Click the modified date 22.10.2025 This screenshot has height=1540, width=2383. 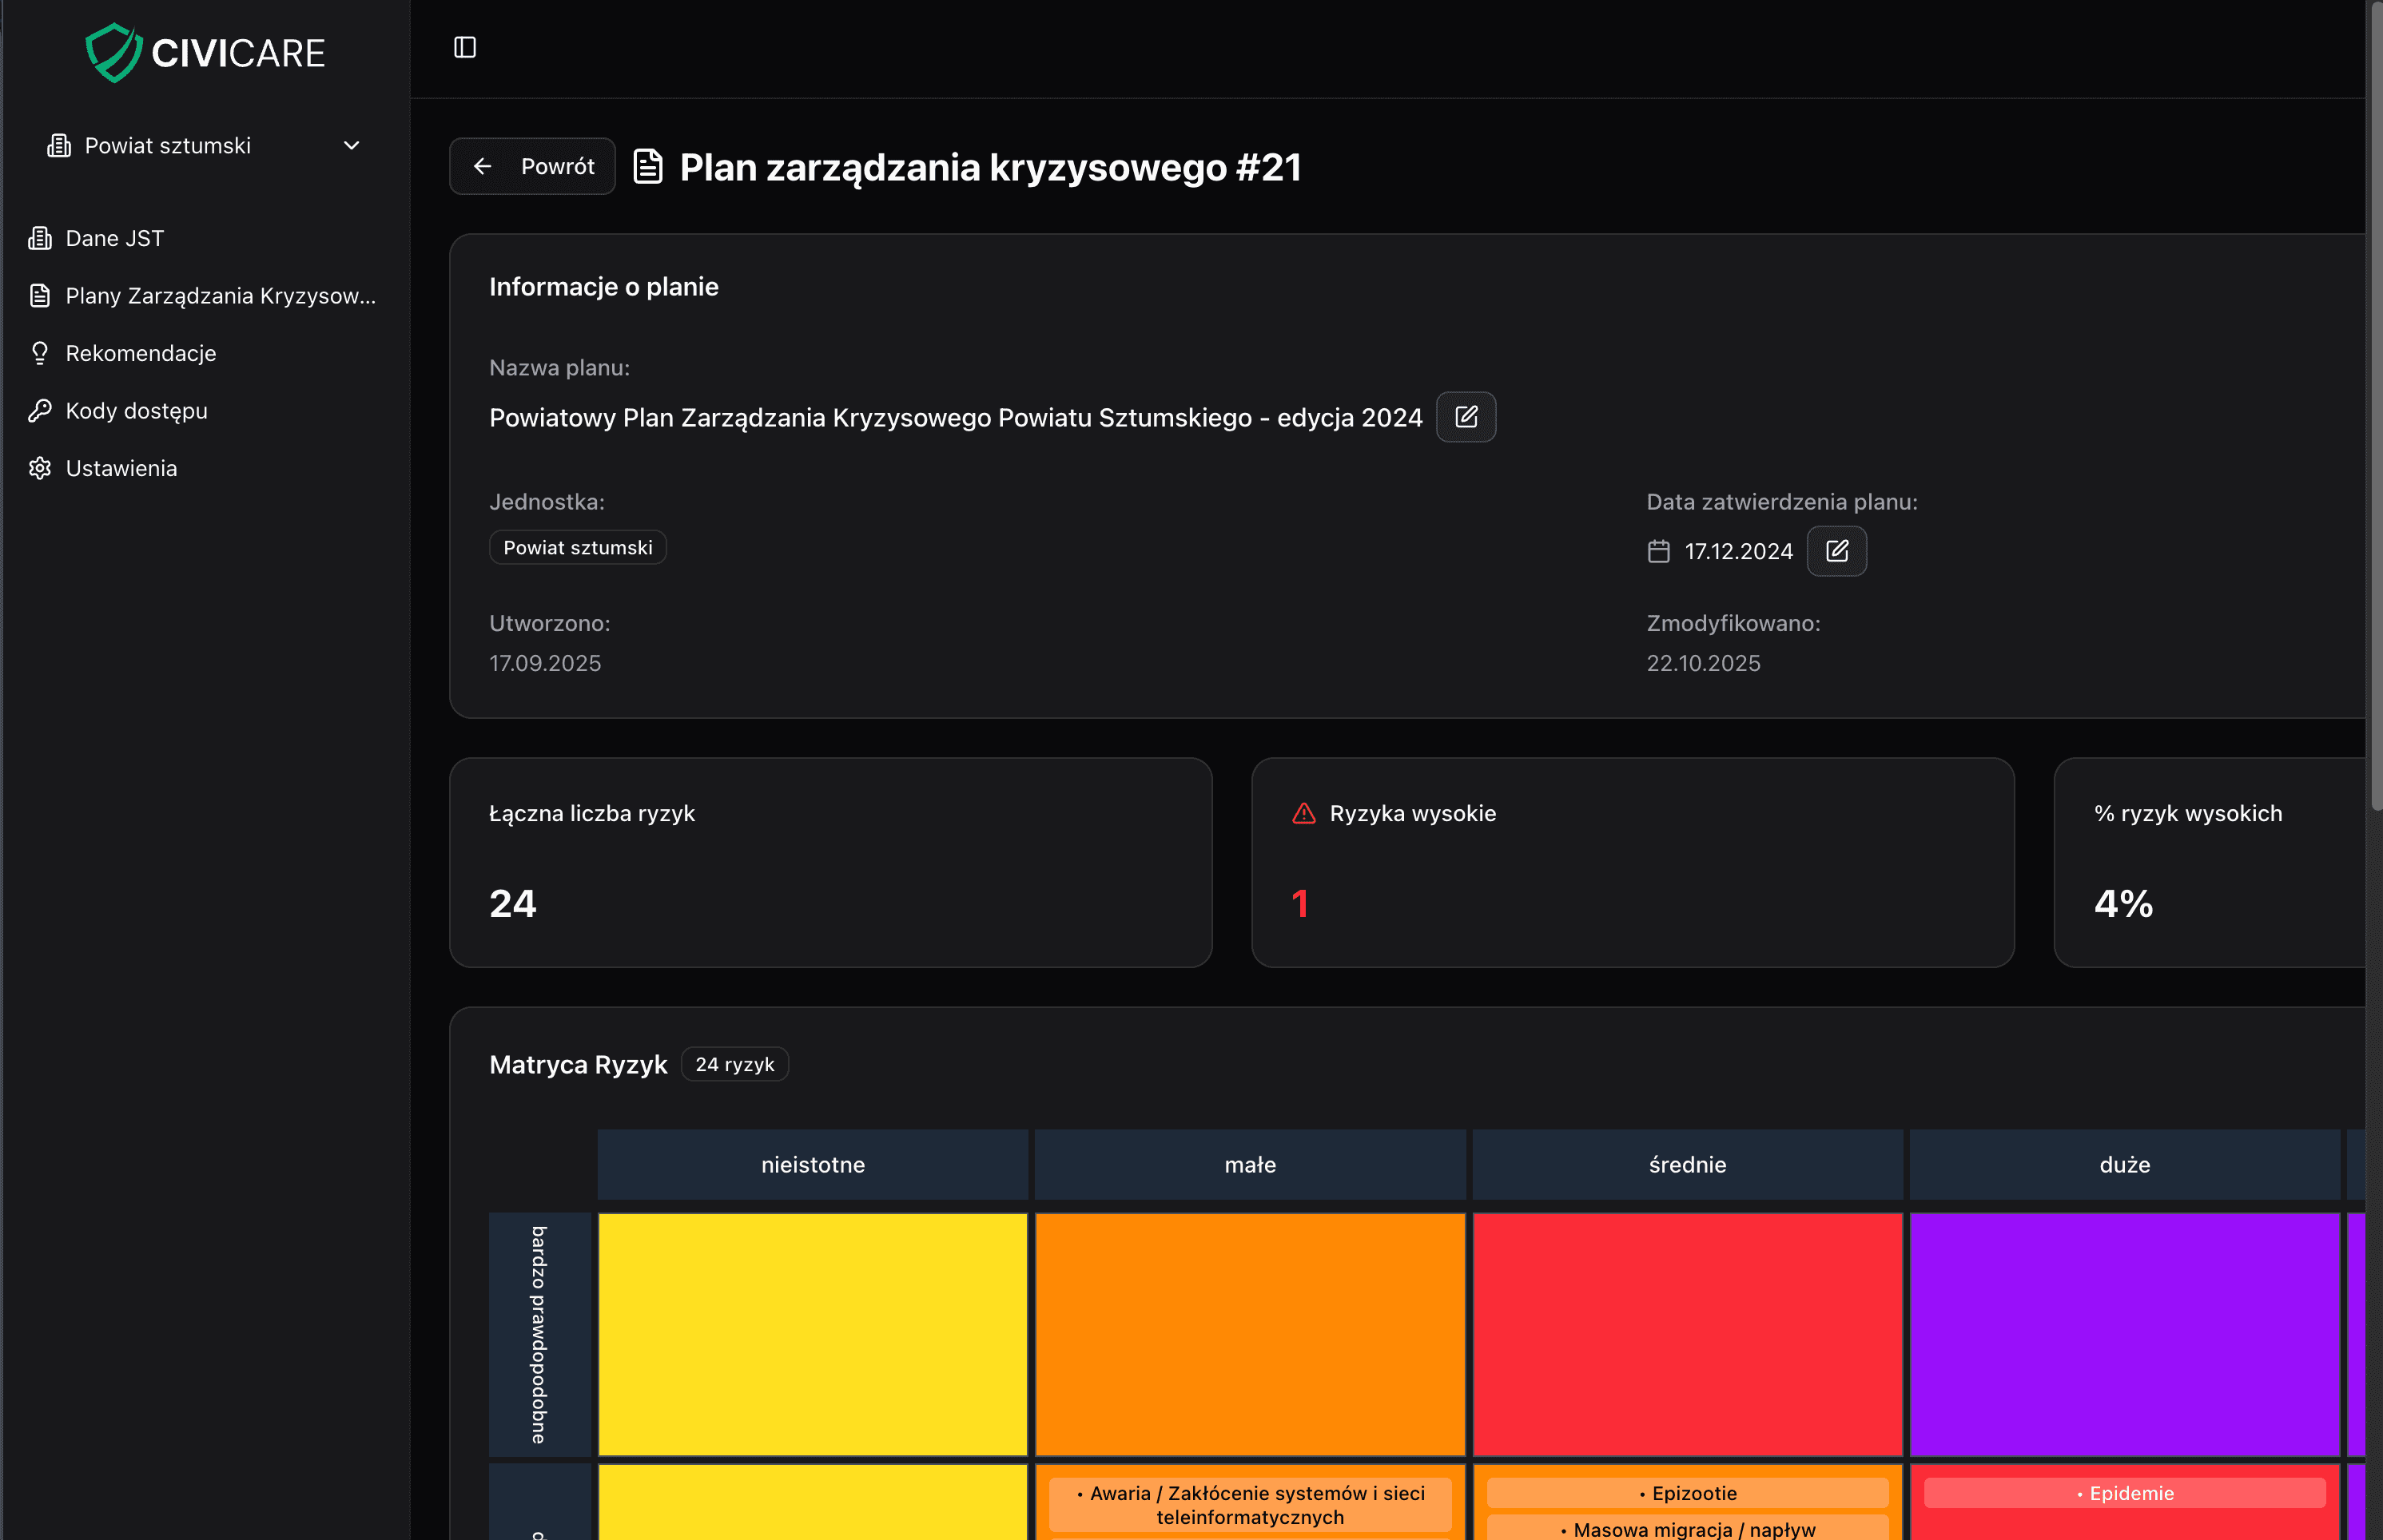click(1703, 663)
